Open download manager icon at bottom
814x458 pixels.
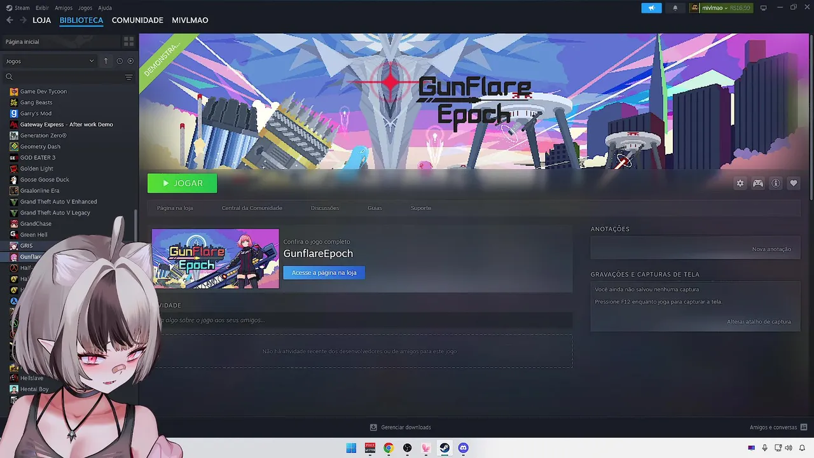(373, 427)
